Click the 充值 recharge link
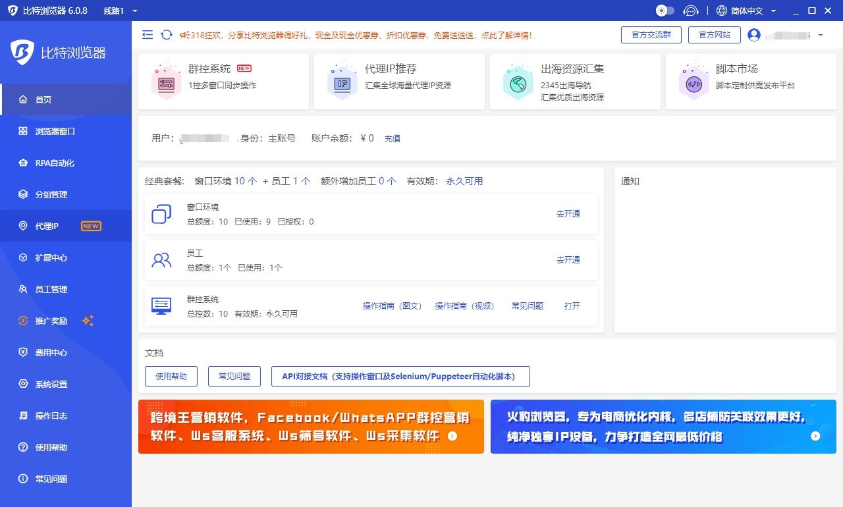 (393, 138)
